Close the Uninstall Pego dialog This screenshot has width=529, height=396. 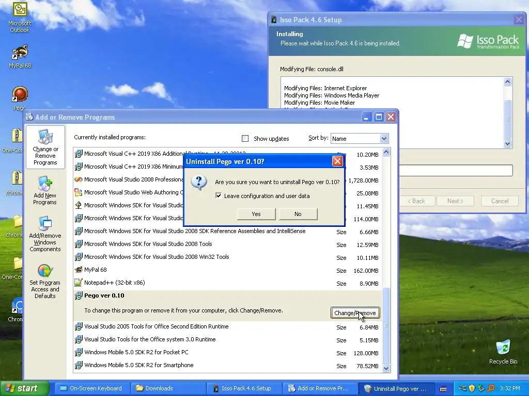(337, 161)
